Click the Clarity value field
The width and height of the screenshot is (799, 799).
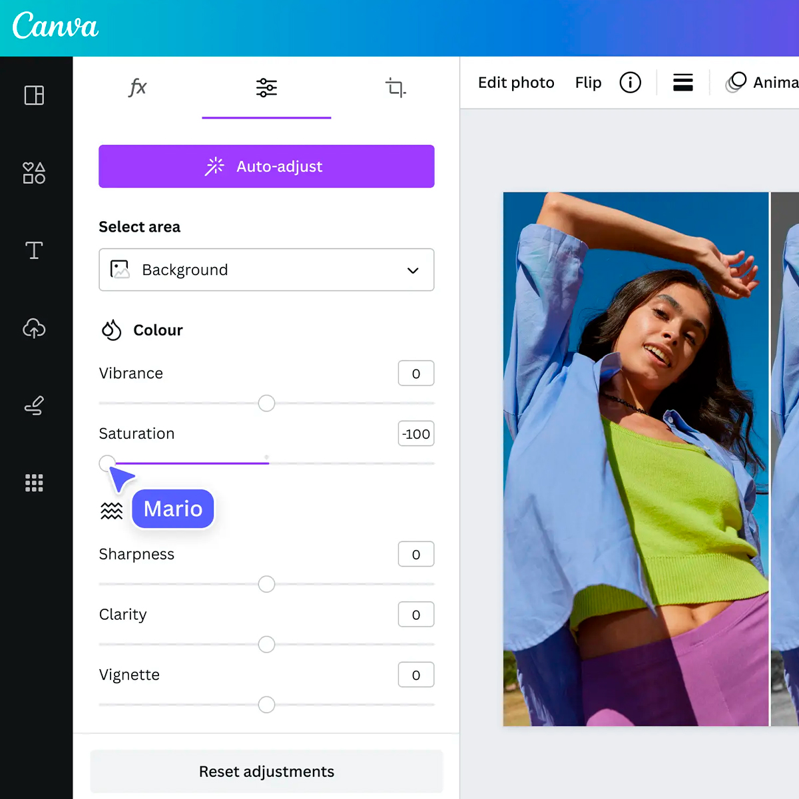[416, 615]
